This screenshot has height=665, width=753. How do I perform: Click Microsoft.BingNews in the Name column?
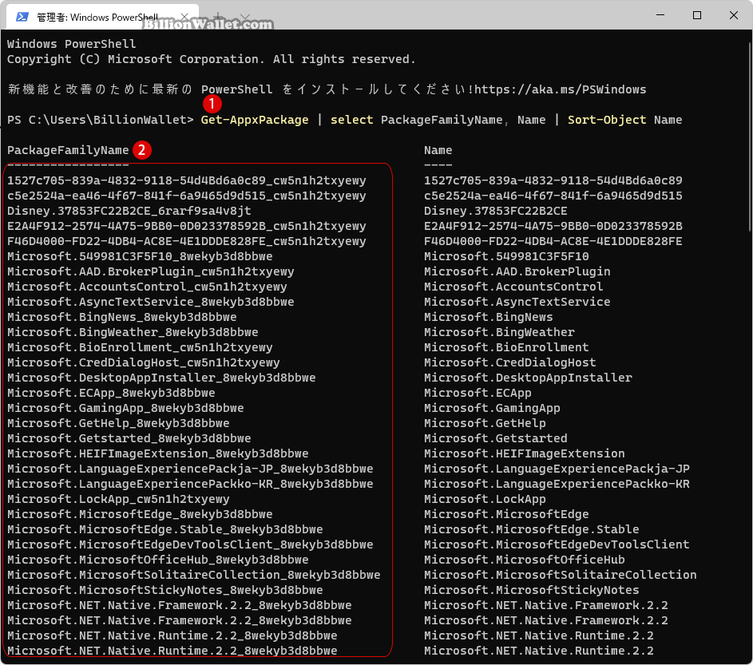click(489, 317)
